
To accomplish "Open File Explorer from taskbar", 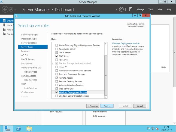I will [x=29, y=129].
